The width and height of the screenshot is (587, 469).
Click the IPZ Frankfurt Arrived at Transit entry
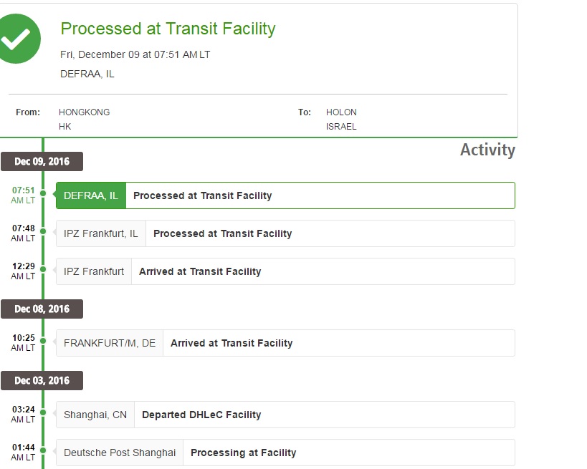pos(200,271)
